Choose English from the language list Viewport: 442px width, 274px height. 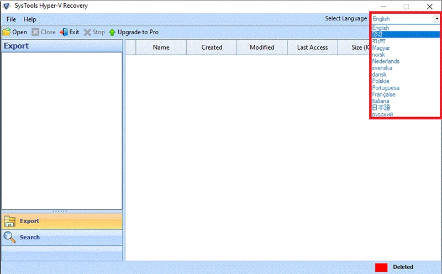[x=406, y=28]
